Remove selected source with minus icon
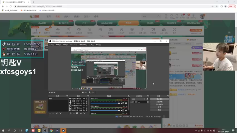This screenshot has height=133, width=237. click(x=74, y=113)
